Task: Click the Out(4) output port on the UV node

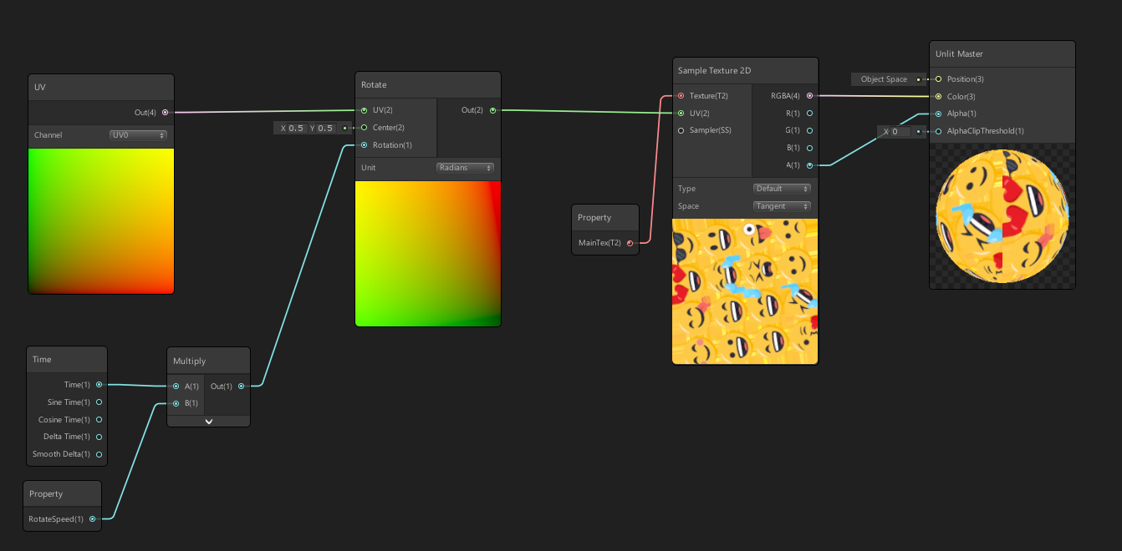Action: pos(165,112)
